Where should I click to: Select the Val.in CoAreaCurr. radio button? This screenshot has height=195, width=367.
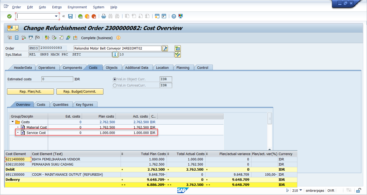115,85
